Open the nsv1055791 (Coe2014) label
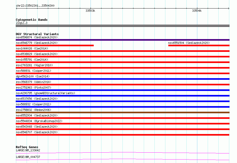Viewport: 237px width, 163px height. click(32, 60)
